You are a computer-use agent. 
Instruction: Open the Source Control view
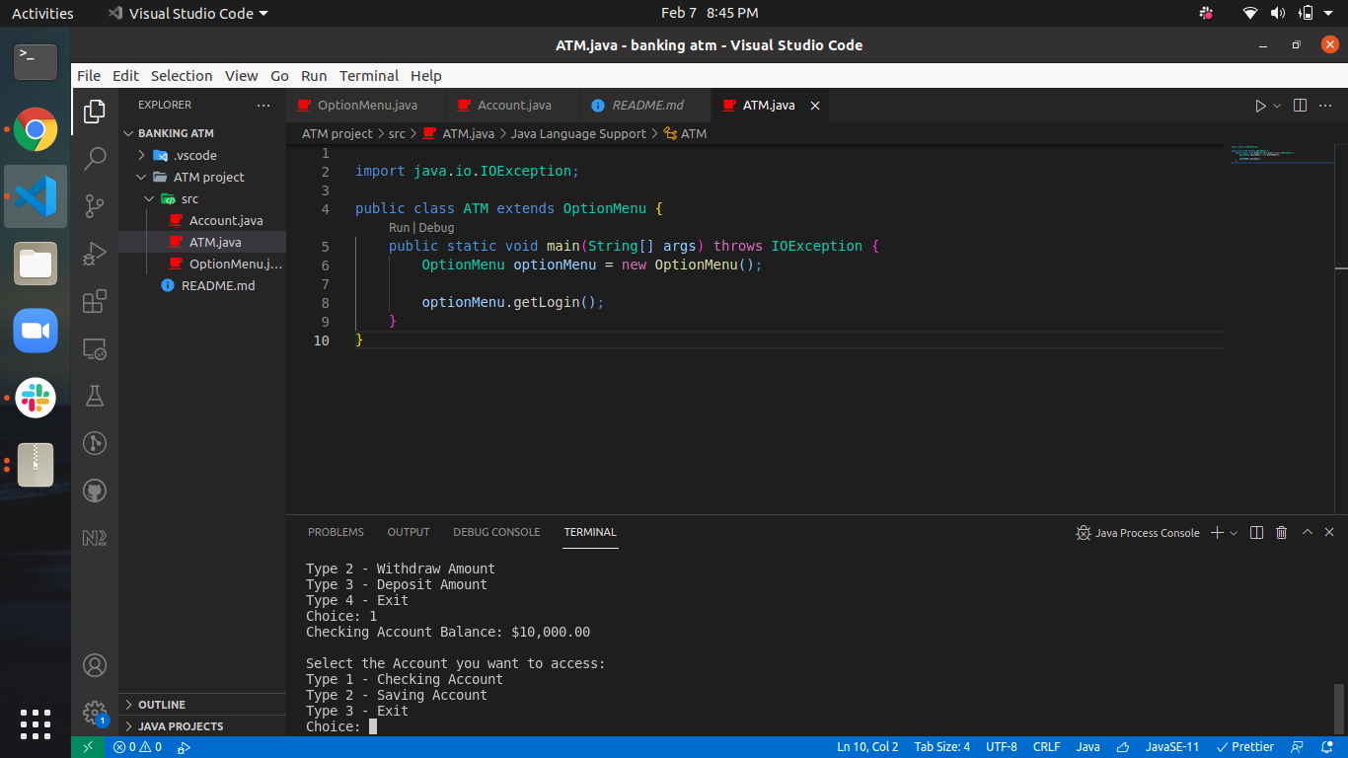(x=95, y=205)
